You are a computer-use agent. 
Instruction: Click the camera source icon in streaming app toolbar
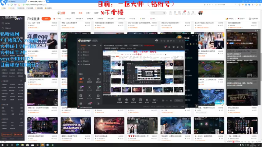pos(126,100)
